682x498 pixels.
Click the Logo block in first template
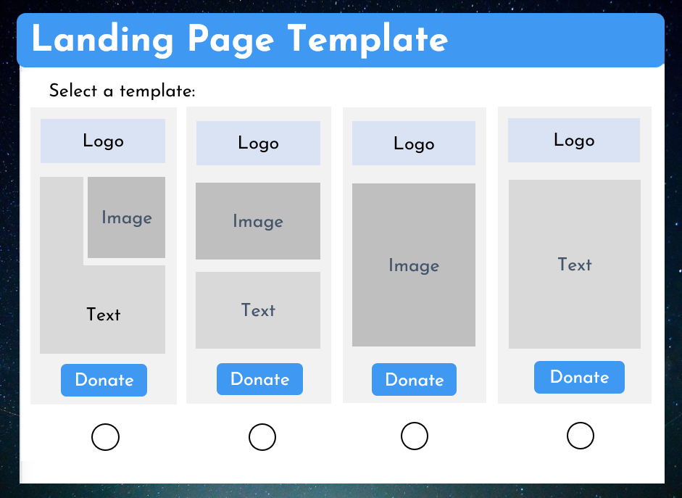(103, 141)
